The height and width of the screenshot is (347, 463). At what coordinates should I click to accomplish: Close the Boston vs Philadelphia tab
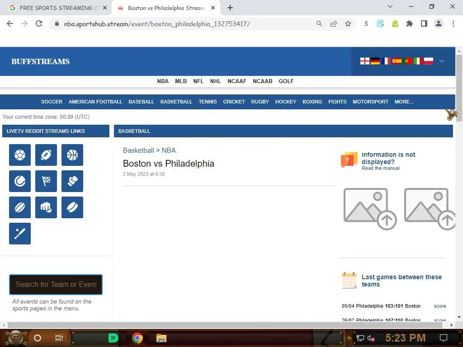213,8
